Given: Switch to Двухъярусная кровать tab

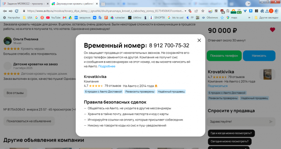Looking at the screenshot, I should point(75,4).
